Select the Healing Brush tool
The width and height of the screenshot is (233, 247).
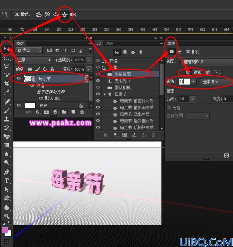coord(6,102)
